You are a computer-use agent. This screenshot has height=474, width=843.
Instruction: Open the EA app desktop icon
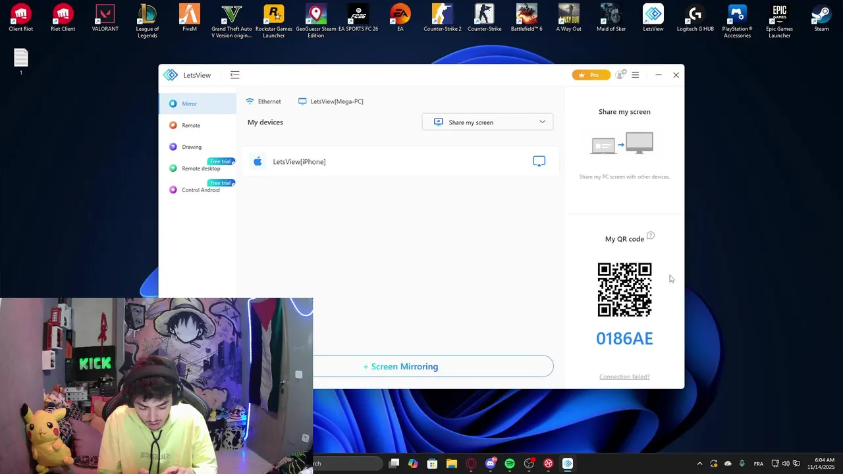click(x=400, y=18)
